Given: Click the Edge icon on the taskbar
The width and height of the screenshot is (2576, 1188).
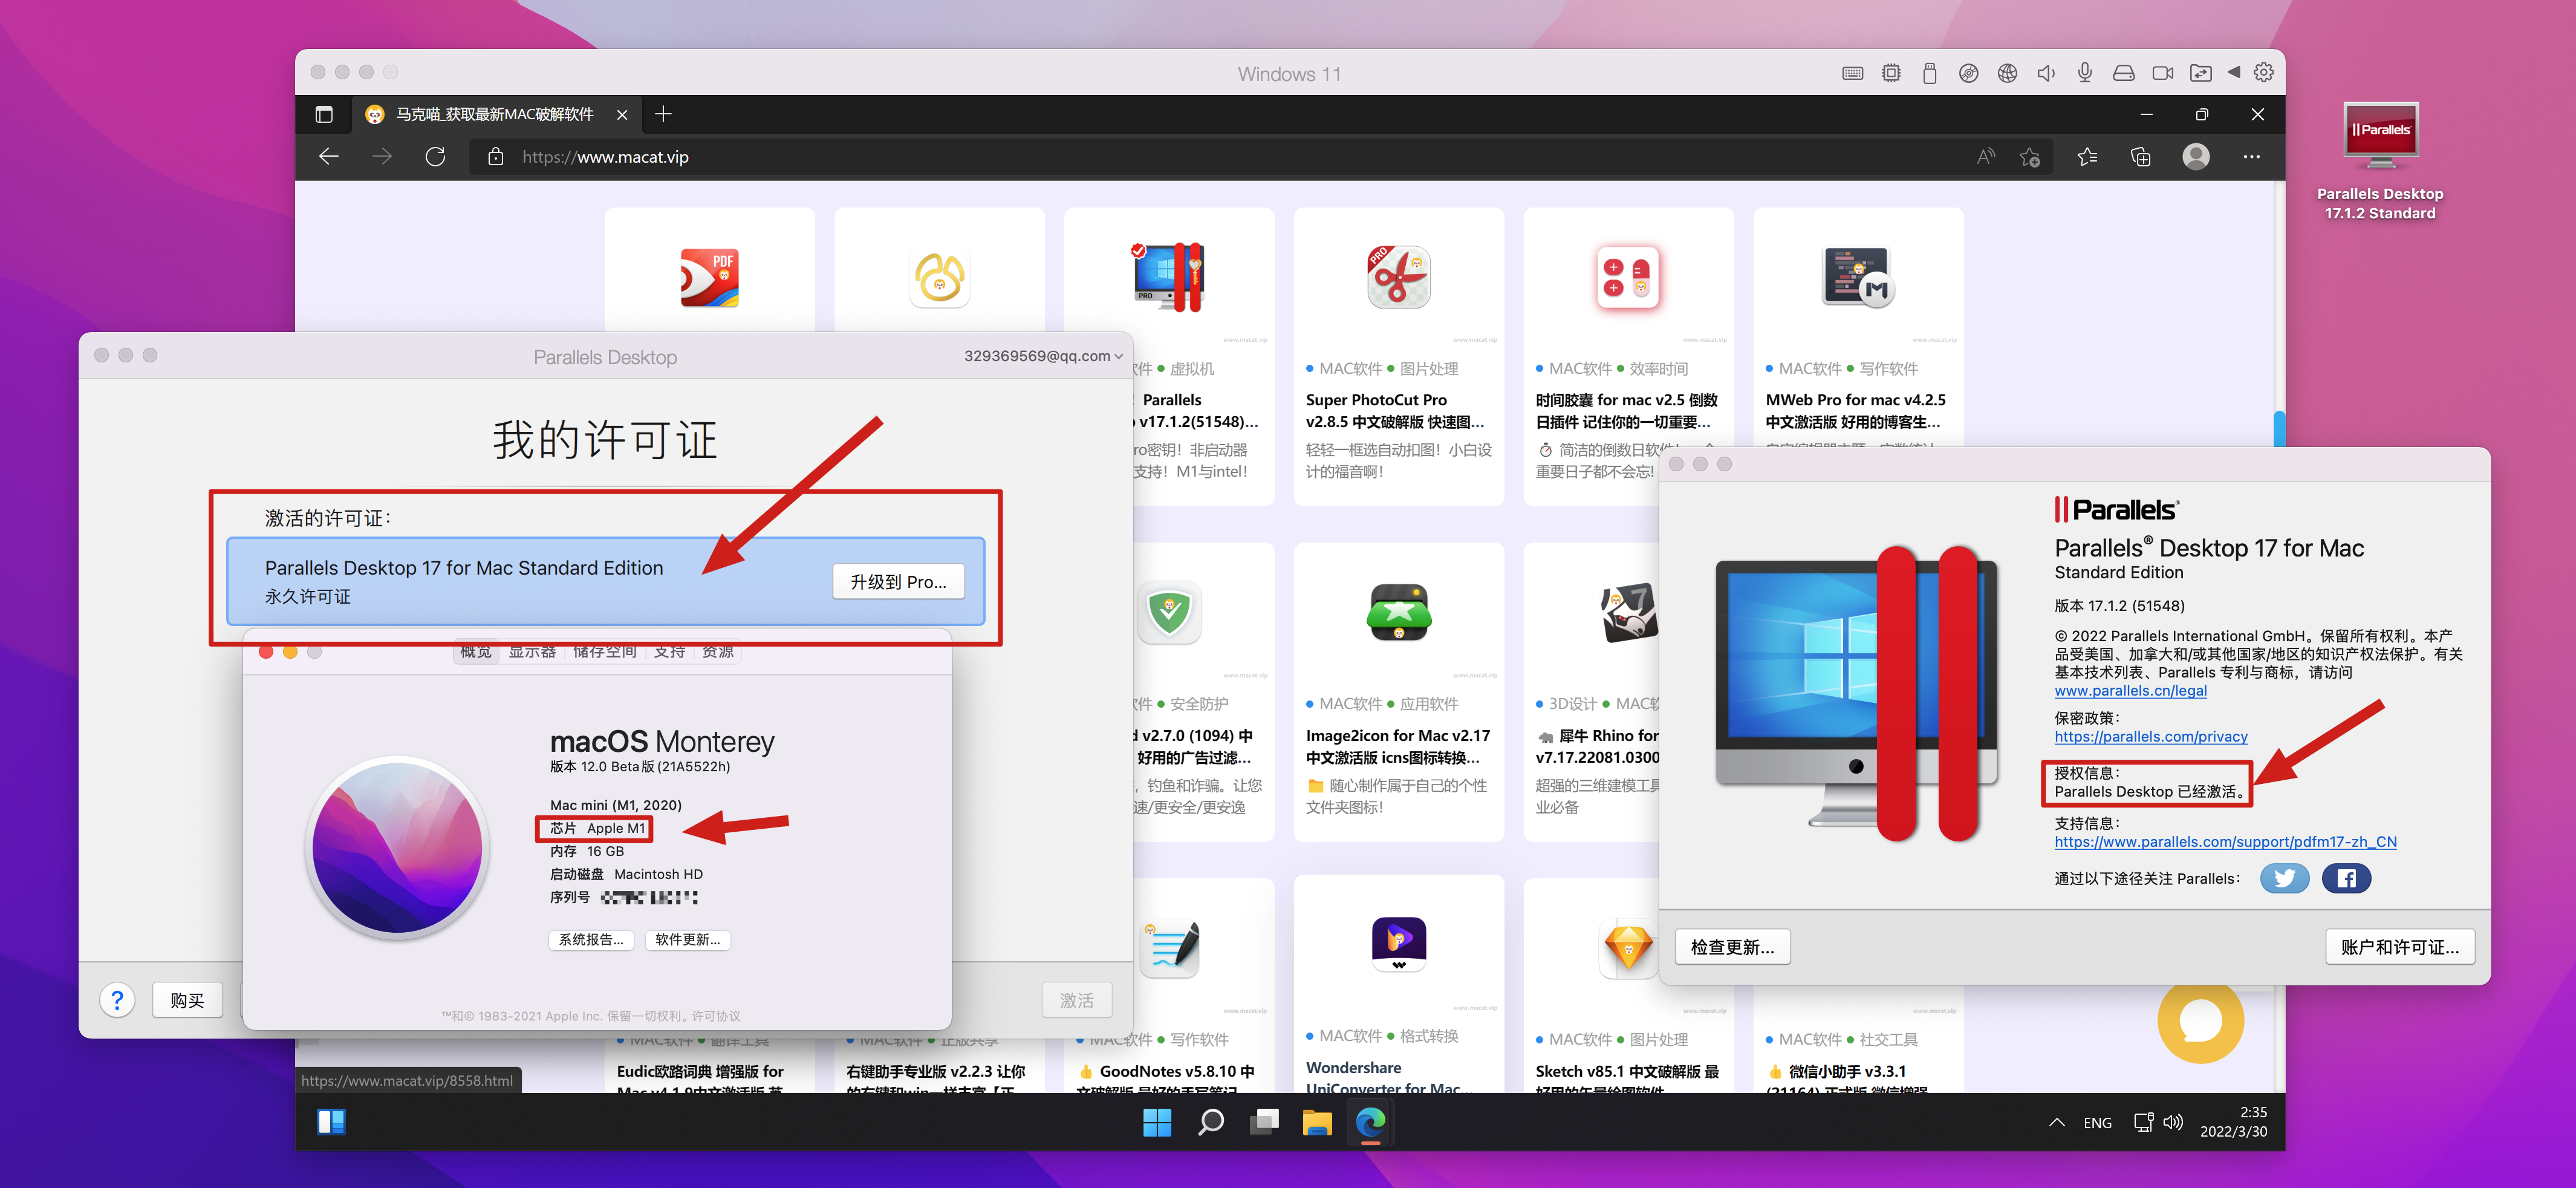Looking at the screenshot, I should [x=1370, y=1123].
